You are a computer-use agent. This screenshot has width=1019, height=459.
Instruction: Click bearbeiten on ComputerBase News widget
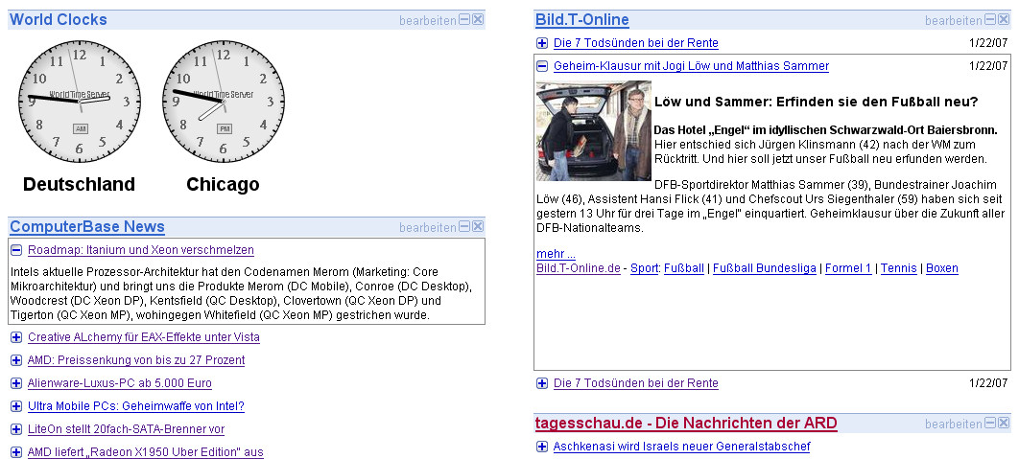click(x=428, y=228)
